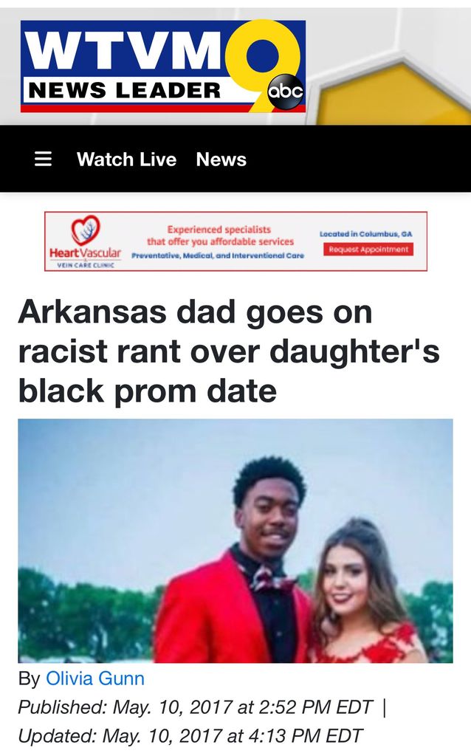Open the hamburger navigation menu
The width and height of the screenshot is (471, 756).
coord(43,159)
